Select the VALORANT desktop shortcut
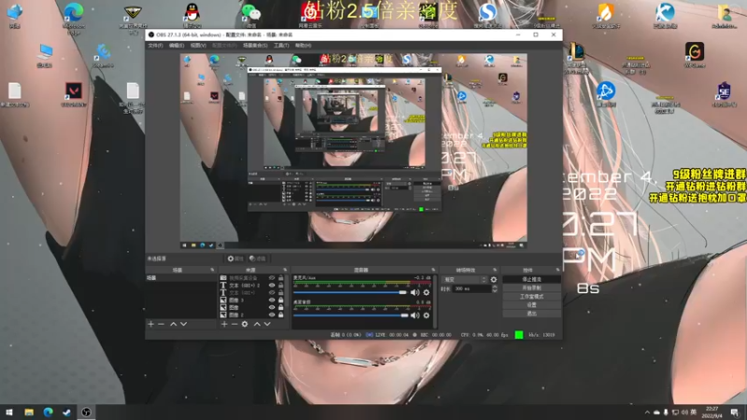This screenshot has width=747, height=420. click(74, 94)
